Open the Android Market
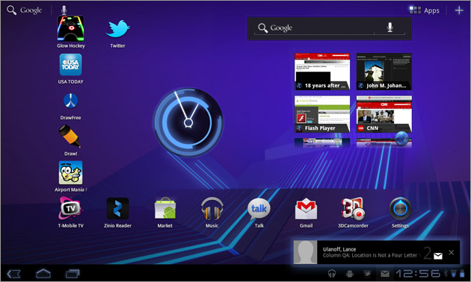The width and height of the screenshot is (471, 282). tap(165, 212)
